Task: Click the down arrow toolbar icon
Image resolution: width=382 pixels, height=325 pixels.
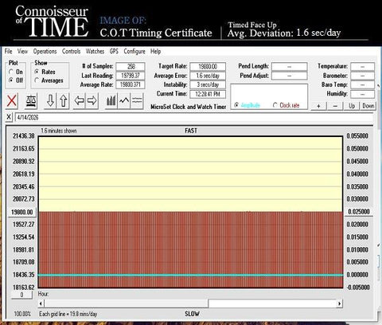Action: click(50, 101)
